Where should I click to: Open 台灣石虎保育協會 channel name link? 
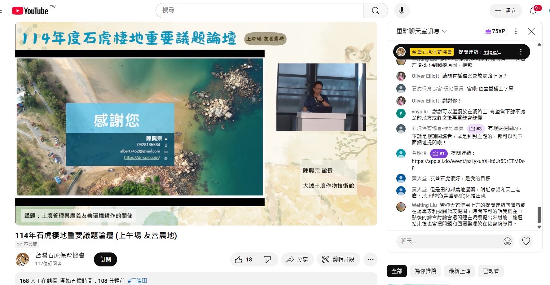(59, 256)
